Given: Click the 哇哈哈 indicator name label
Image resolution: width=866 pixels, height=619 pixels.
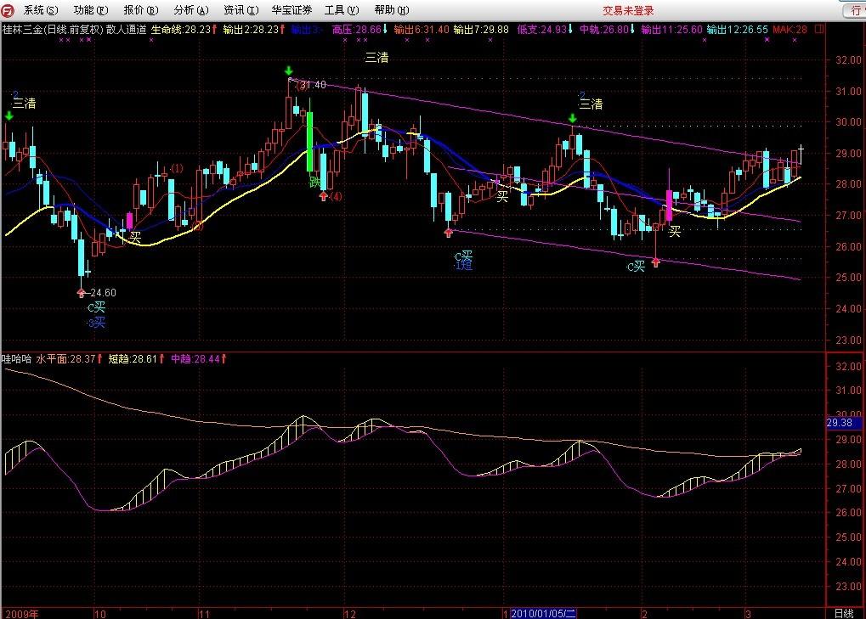Looking at the screenshot, I should [x=16, y=359].
